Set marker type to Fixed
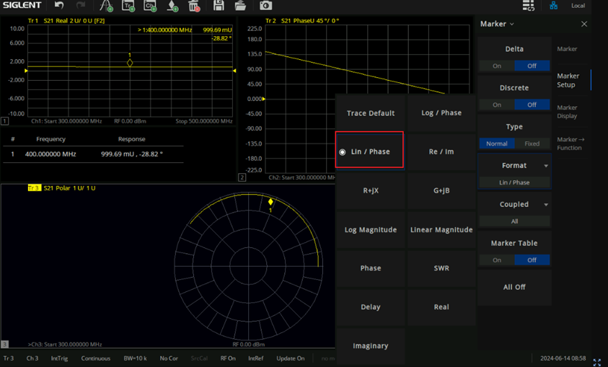The height and width of the screenshot is (367, 608). tap(532, 143)
